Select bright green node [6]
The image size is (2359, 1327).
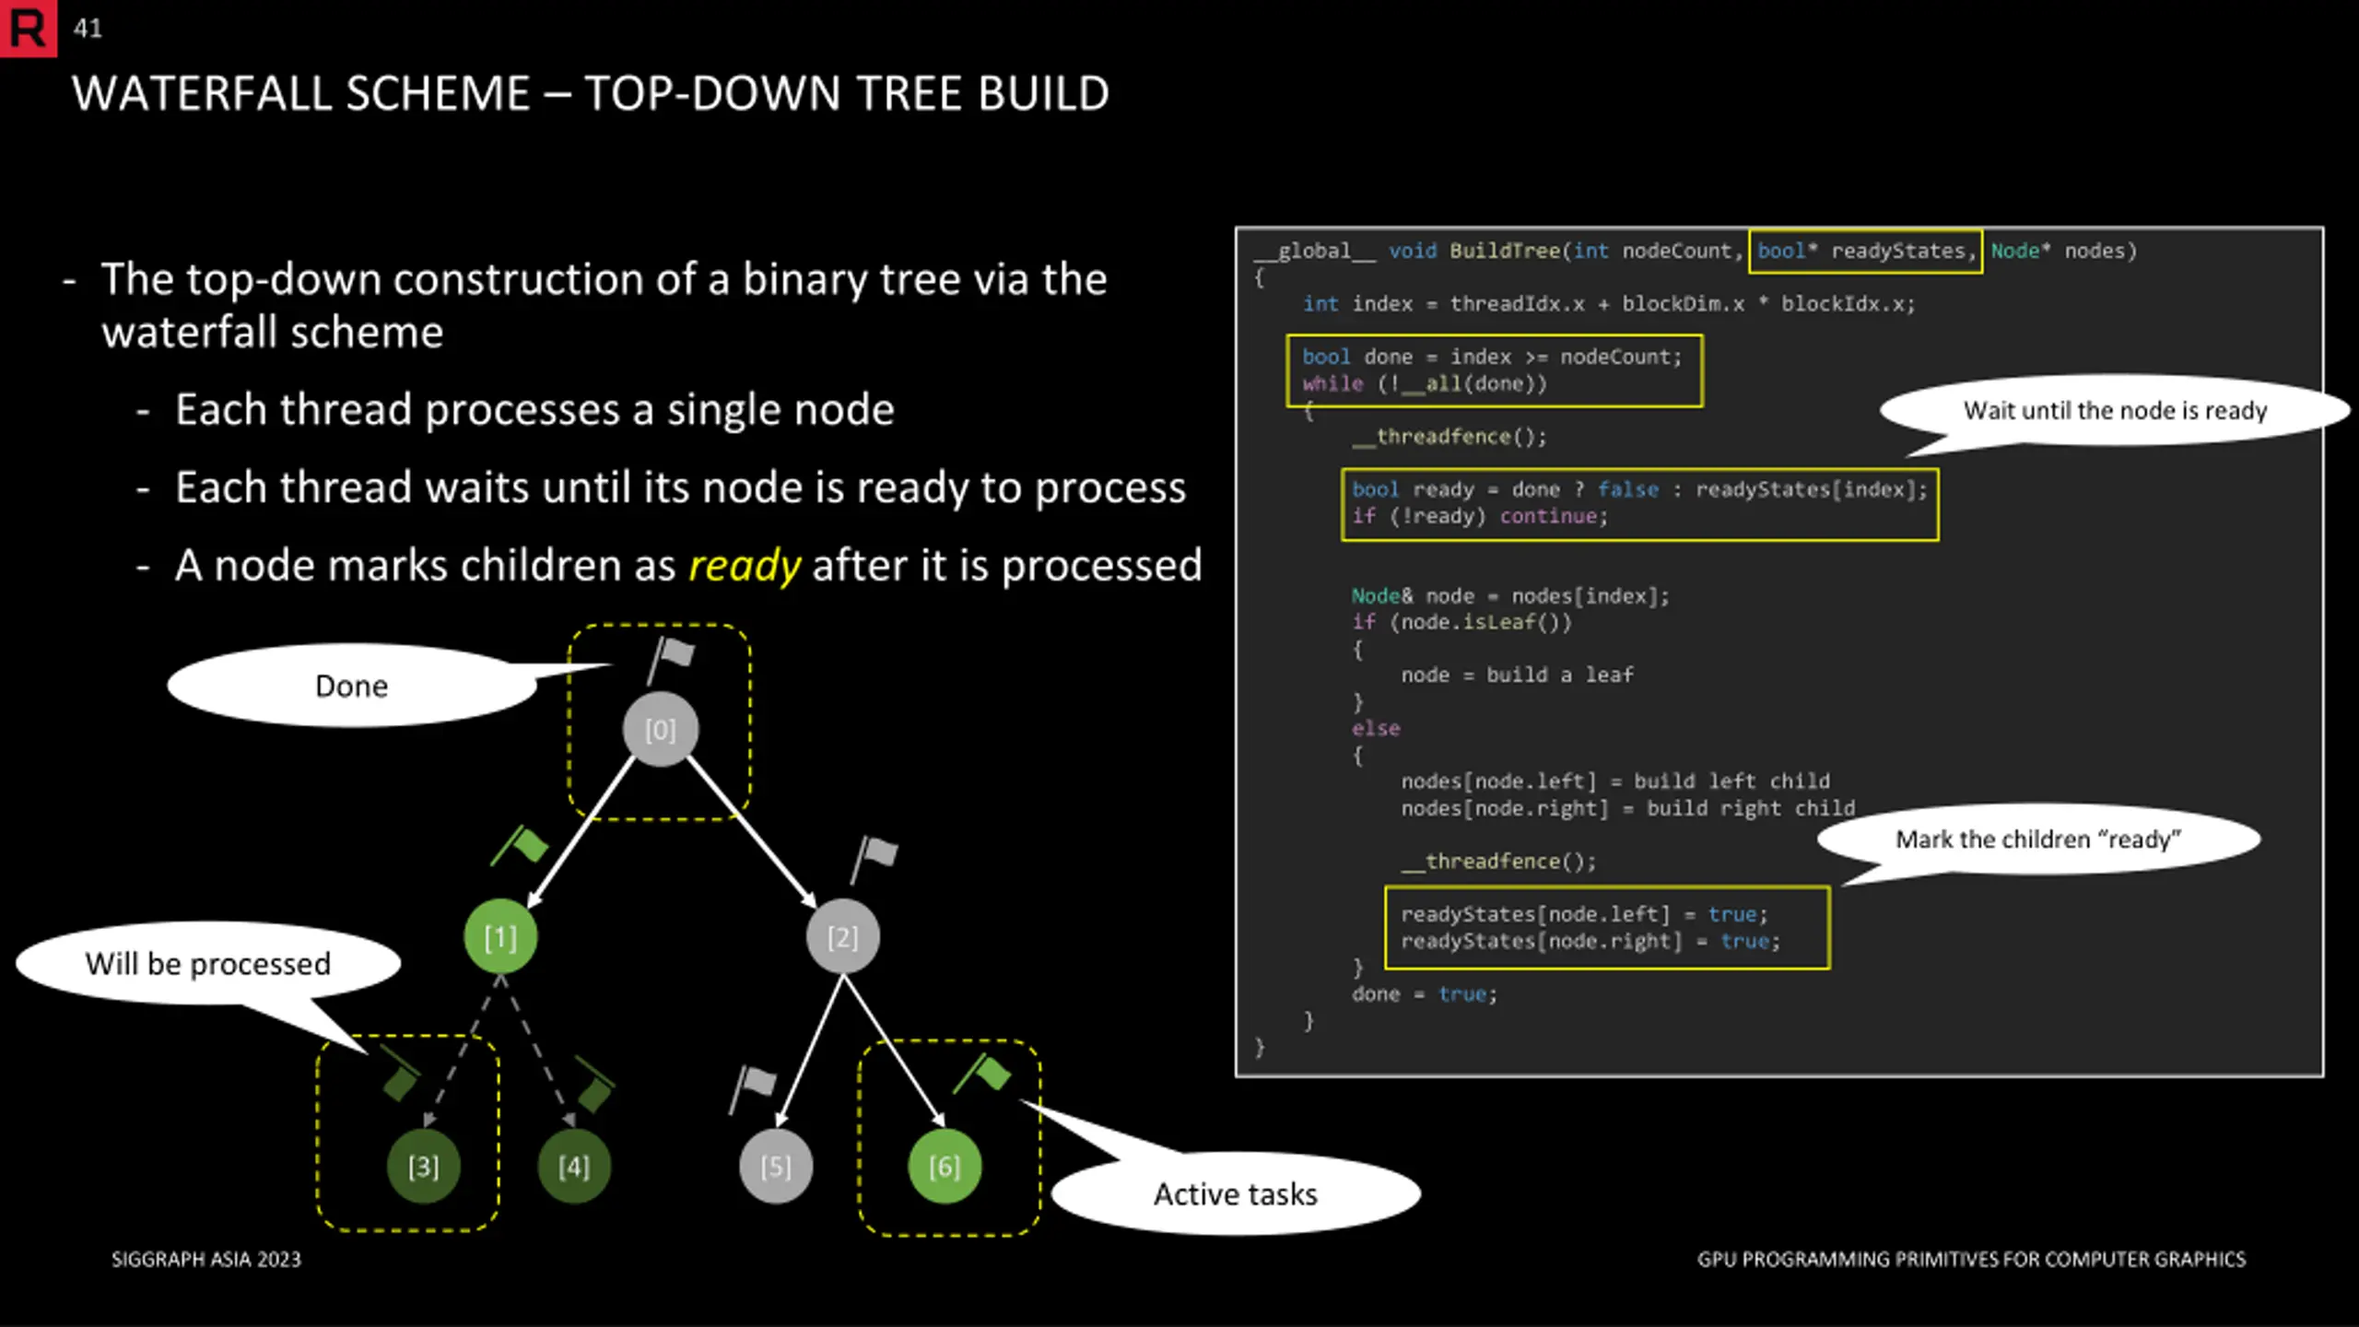tap(945, 1167)
